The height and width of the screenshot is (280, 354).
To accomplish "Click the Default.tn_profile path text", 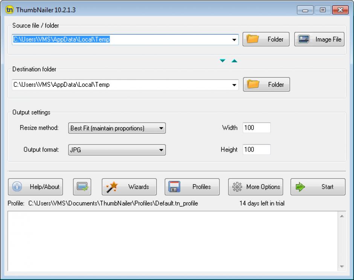I will pos(113,203).
